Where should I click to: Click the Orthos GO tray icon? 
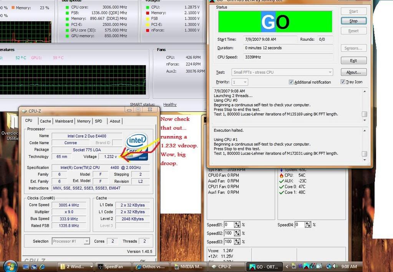click(x=306, y=267)
